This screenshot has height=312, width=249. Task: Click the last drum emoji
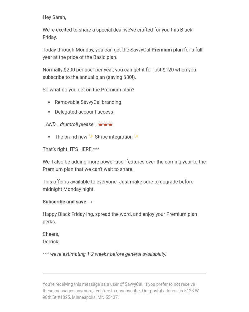[110, 124]
